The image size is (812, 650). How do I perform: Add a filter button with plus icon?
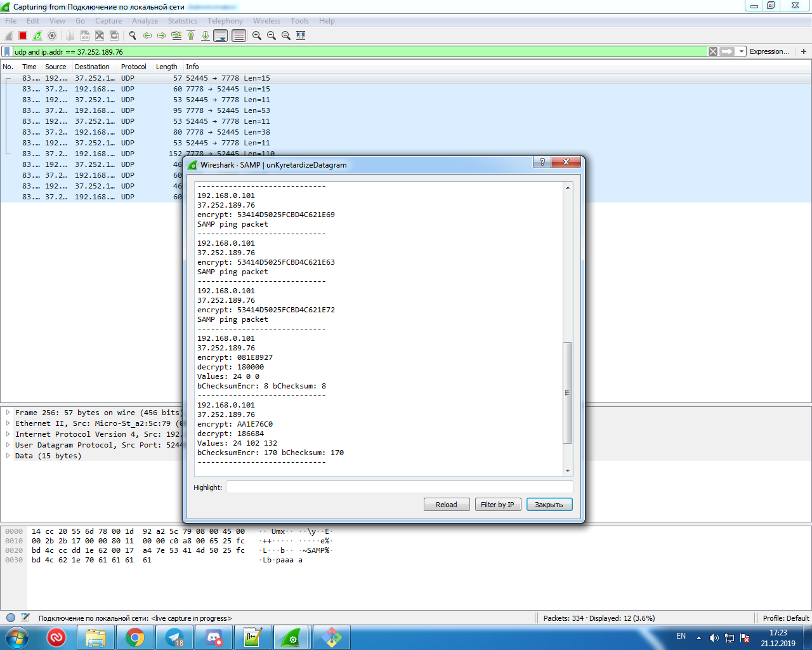click(x=804, y=51)
